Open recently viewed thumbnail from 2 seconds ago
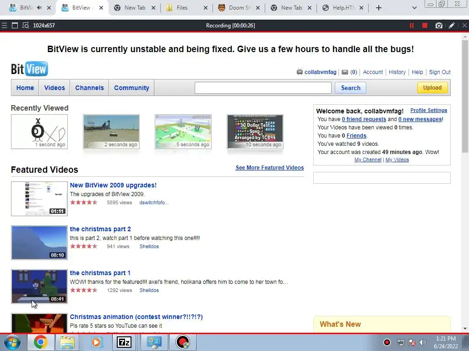 pyautogui.click(x=111, y=132)
